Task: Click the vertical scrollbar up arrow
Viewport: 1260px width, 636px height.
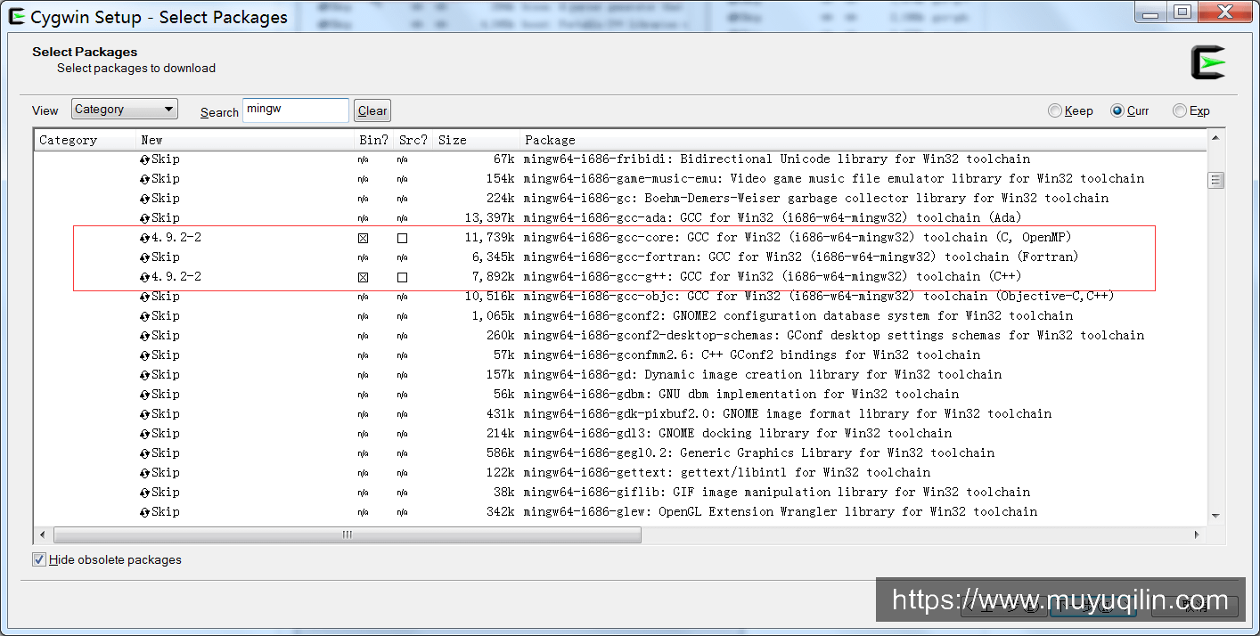Action: (x=1215, y=139)
